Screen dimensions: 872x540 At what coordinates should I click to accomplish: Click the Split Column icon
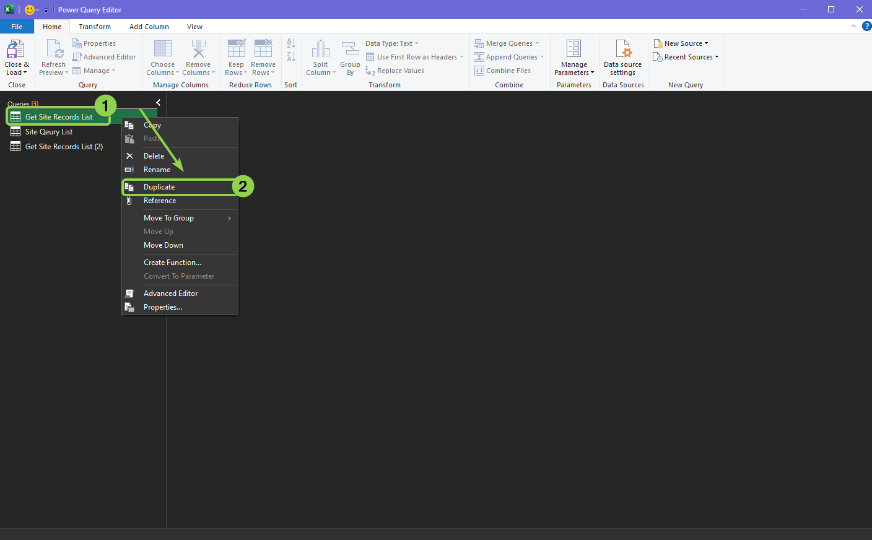coord(320,49)
